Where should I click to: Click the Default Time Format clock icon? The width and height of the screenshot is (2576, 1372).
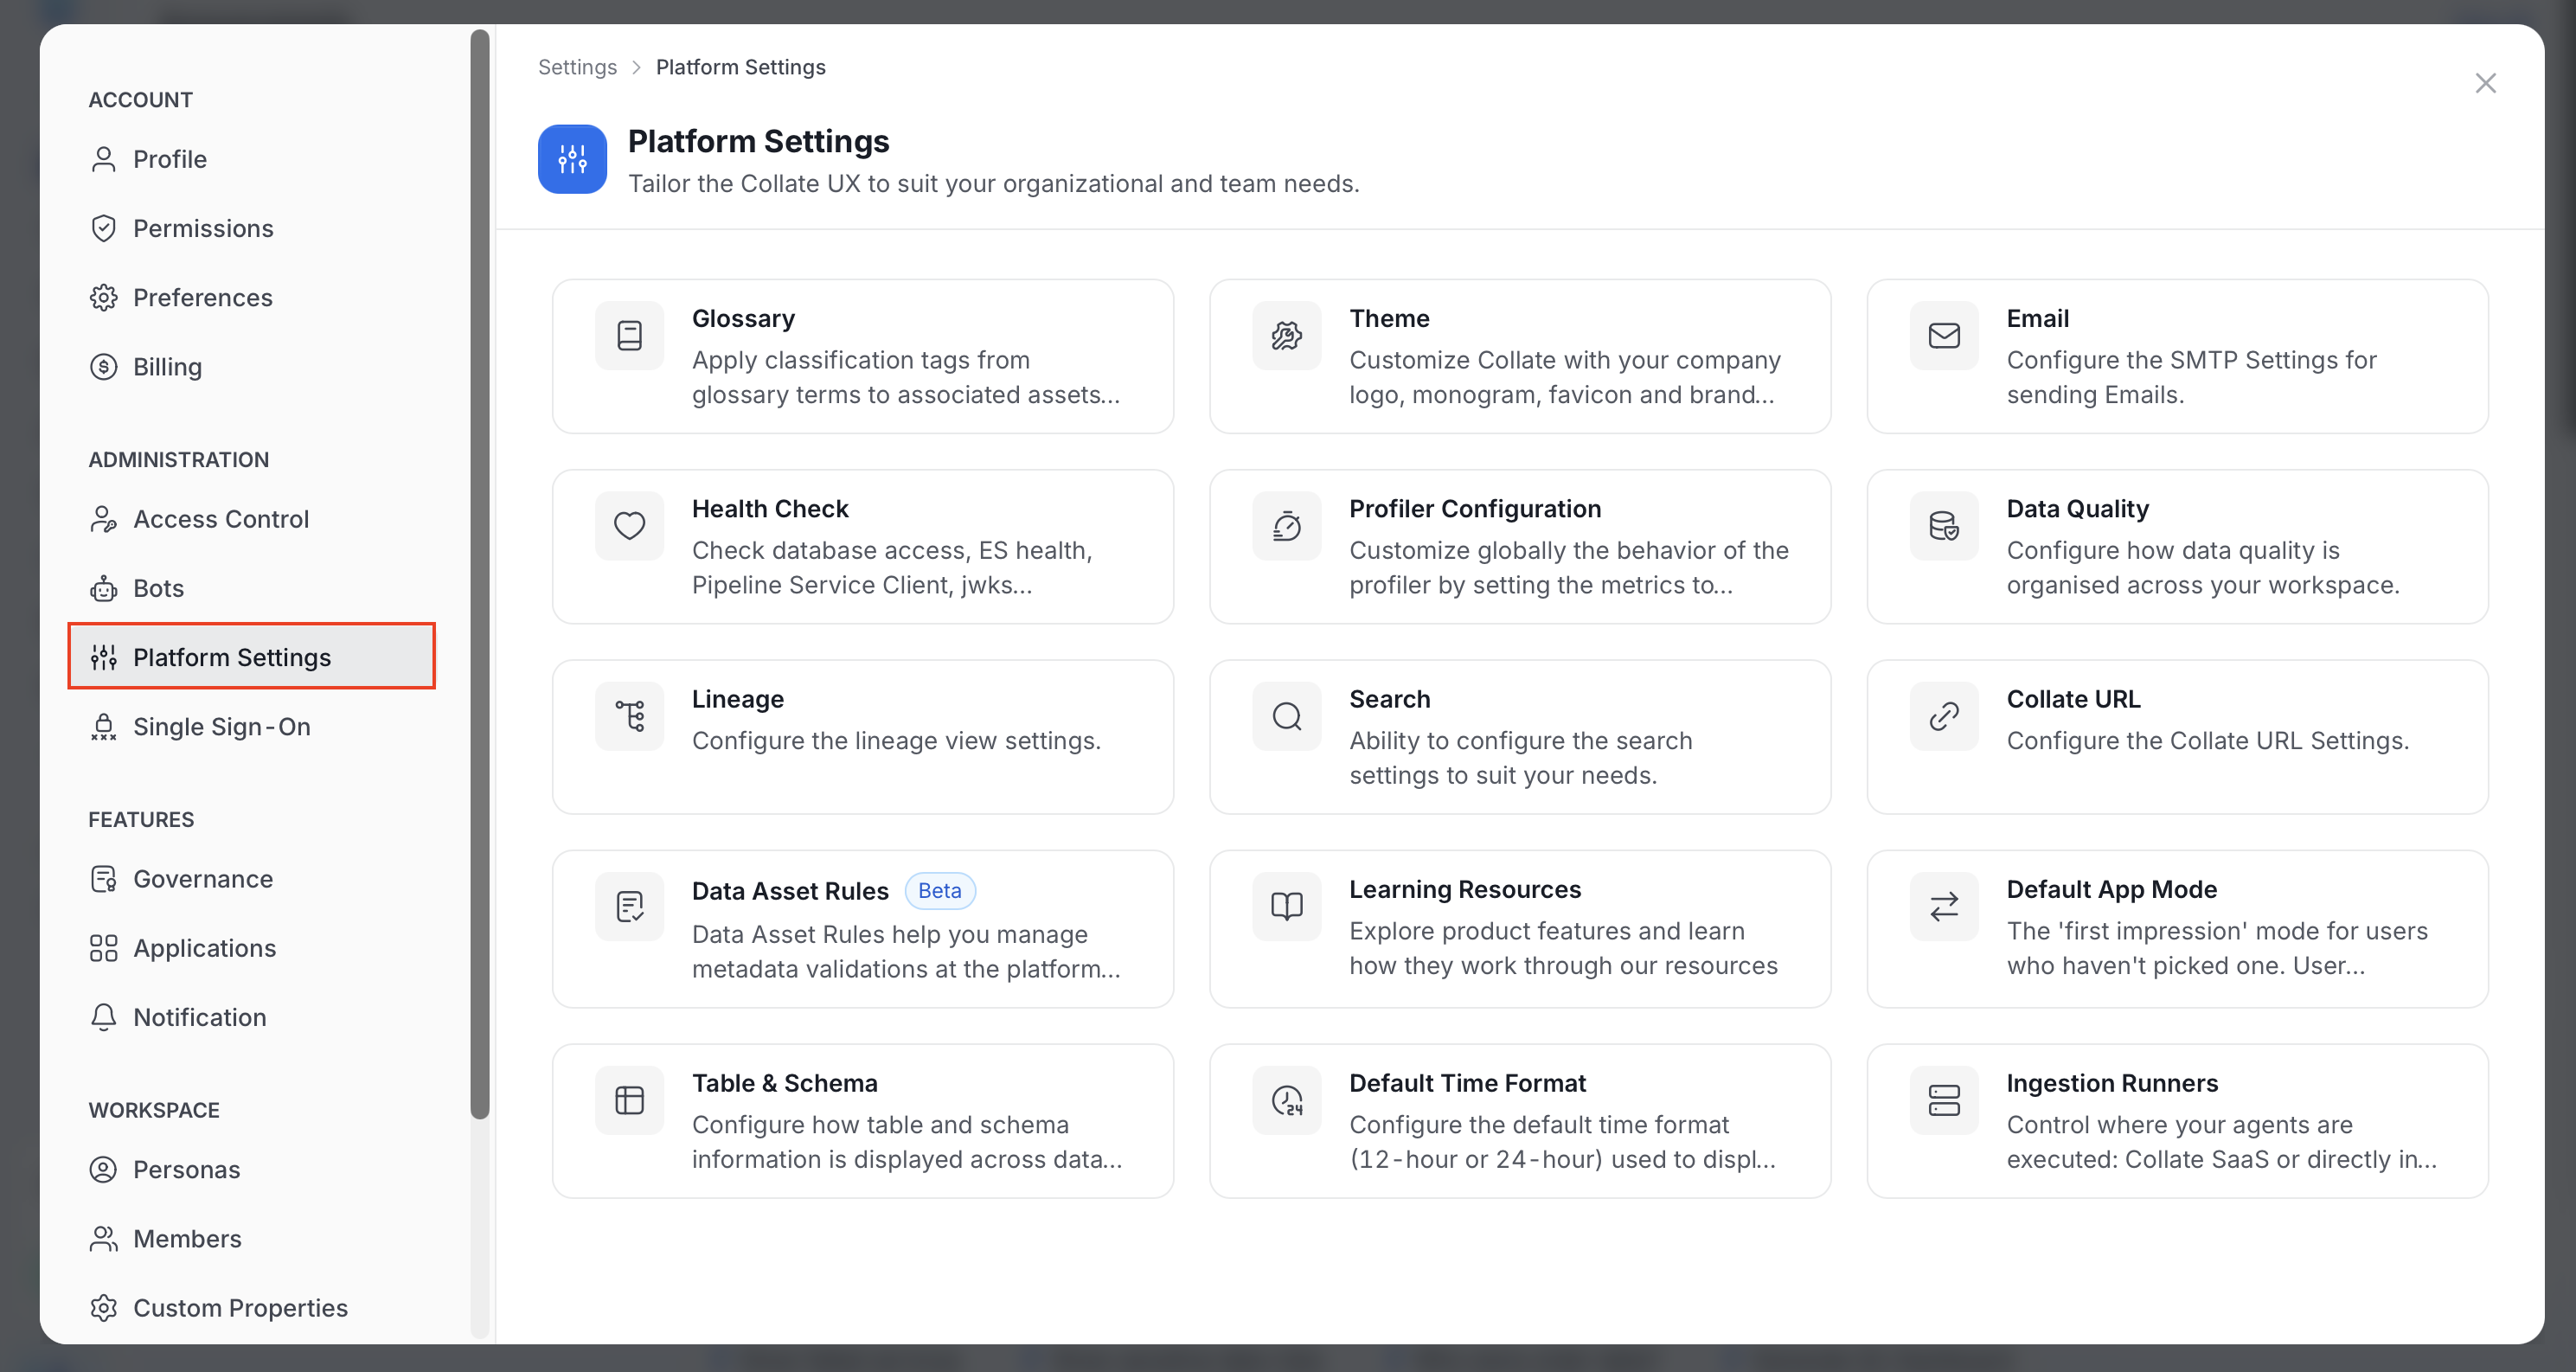[1286, 1100]
